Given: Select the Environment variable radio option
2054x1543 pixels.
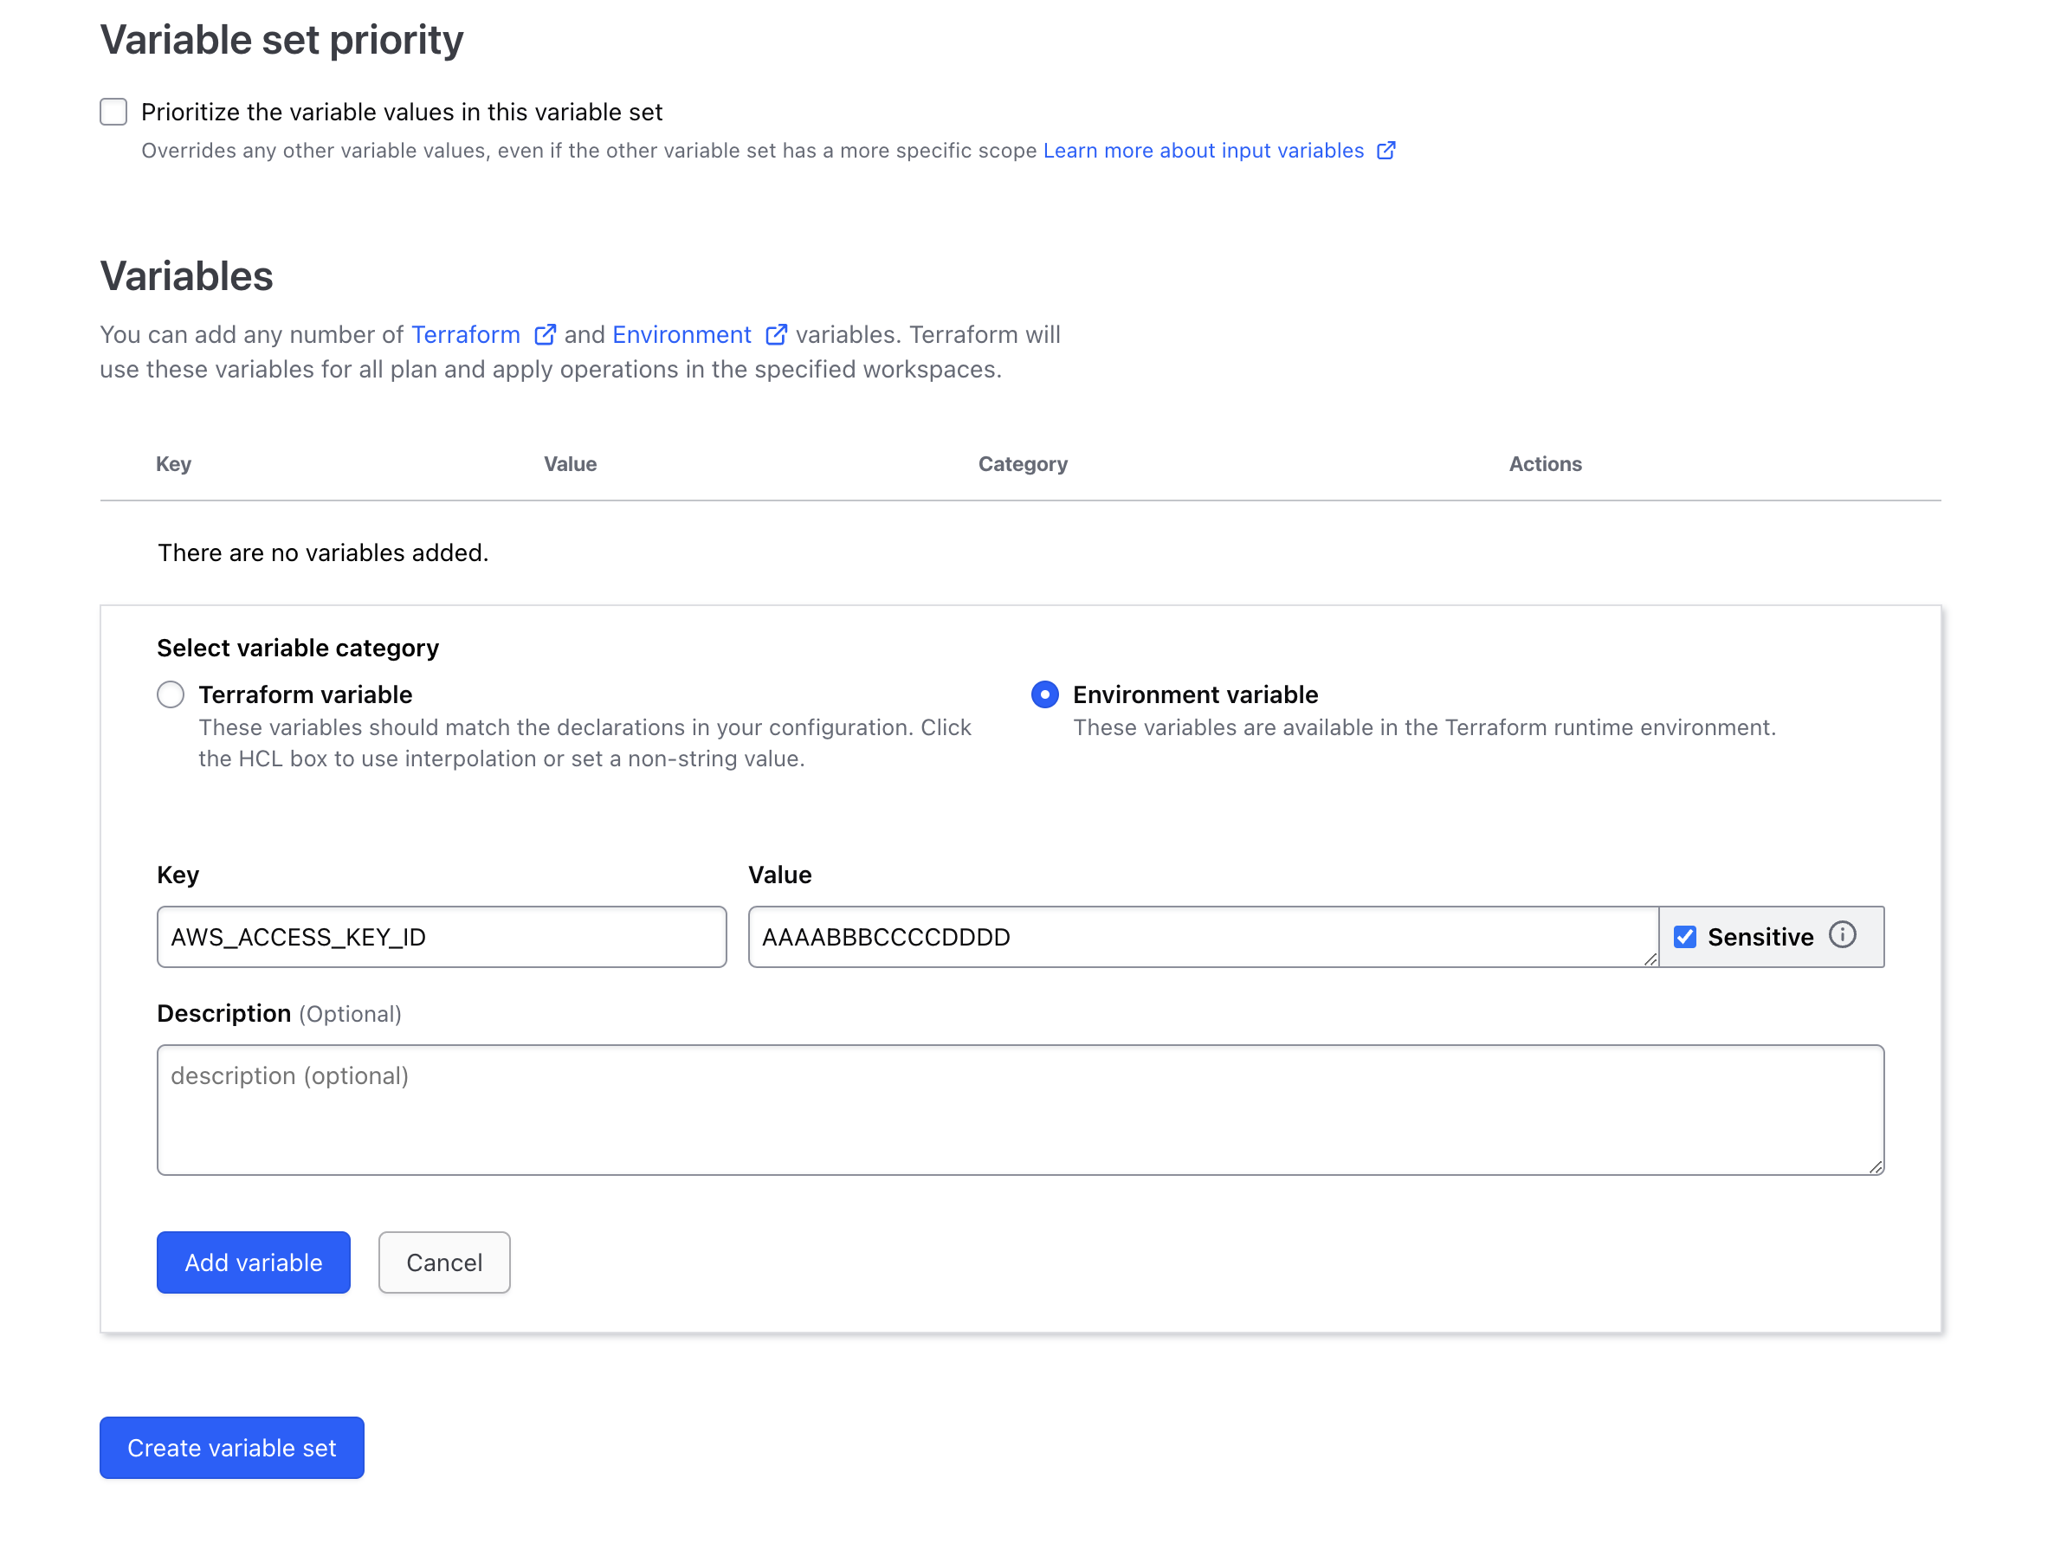Looking at the screenshot, I should [1044, 694].
